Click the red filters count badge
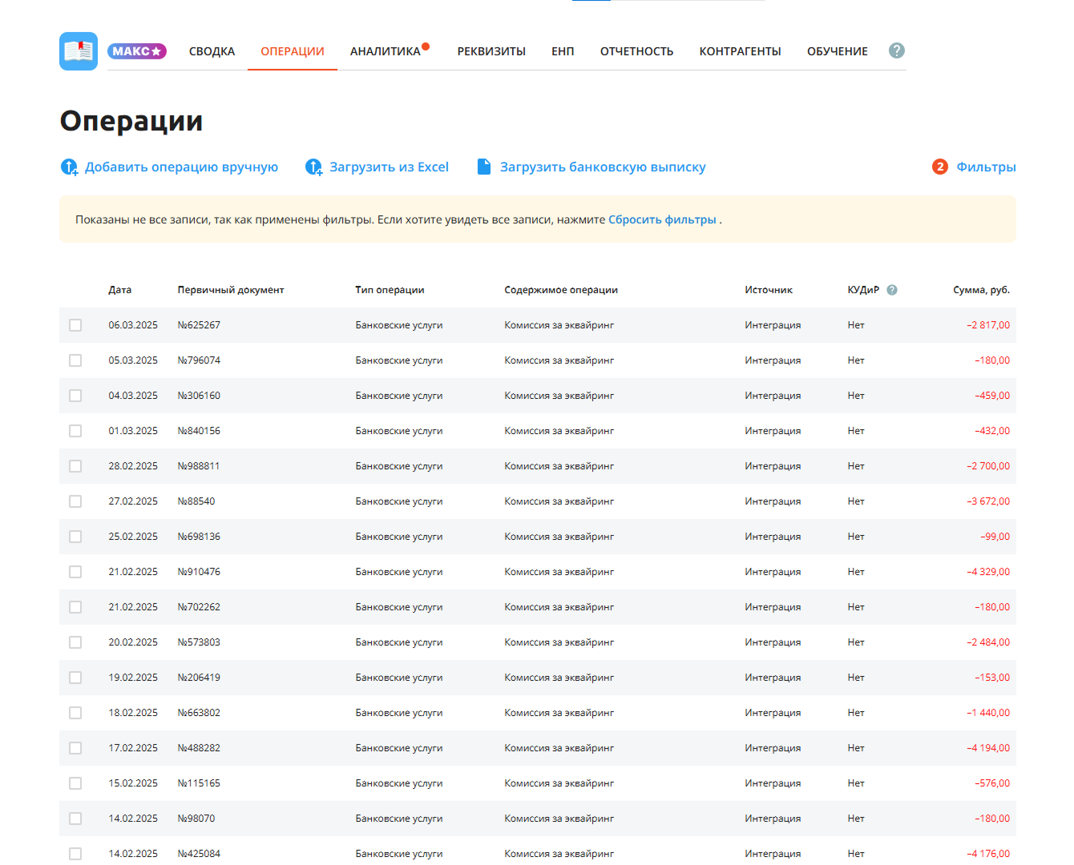The height and width of the screenshot is (865, 1074). tap(940, 167)
